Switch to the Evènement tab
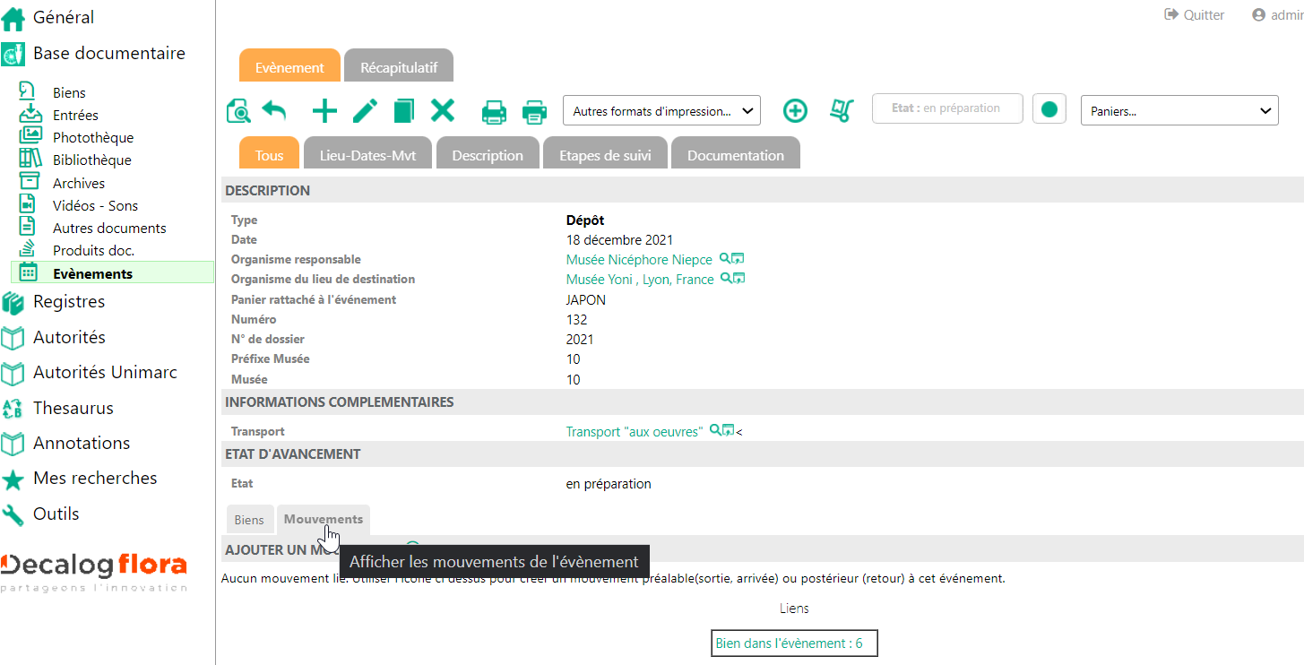 coord(289,67)
